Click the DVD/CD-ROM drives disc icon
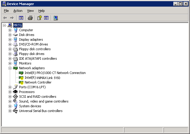The image size is (190, 134). click(x=15, y=44)
